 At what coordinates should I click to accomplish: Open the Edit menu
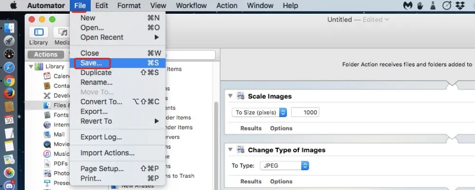(102, 5)
